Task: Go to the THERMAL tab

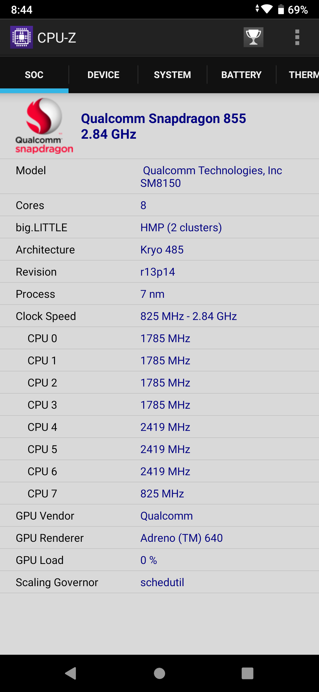Action: (303, 75)
